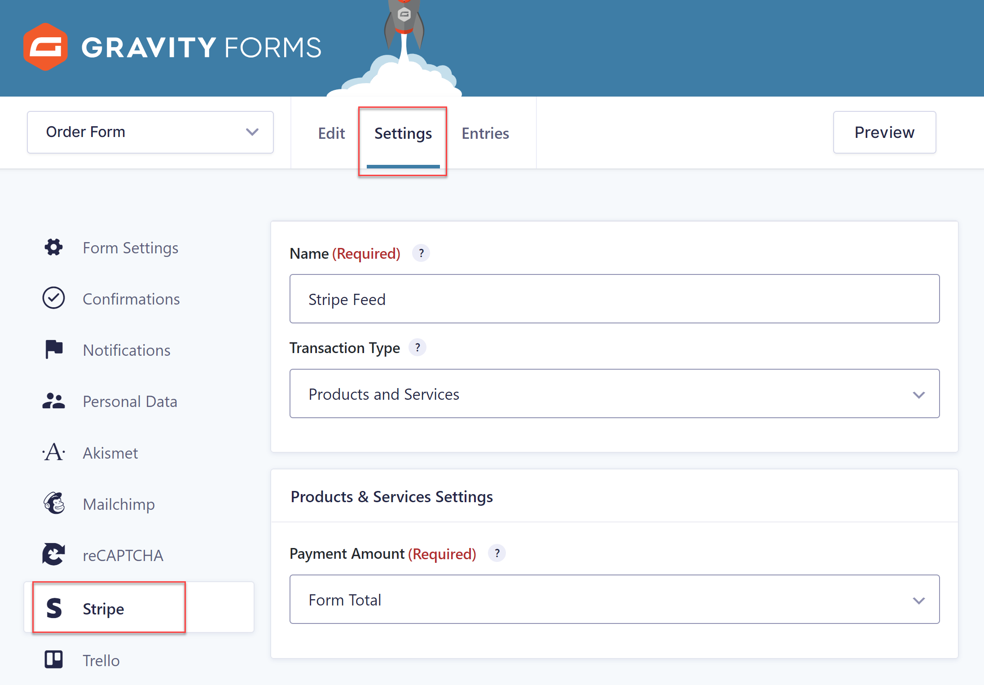Open Confirmations settings section
This screenshot has width=984, height=685.
pos(139,299)
